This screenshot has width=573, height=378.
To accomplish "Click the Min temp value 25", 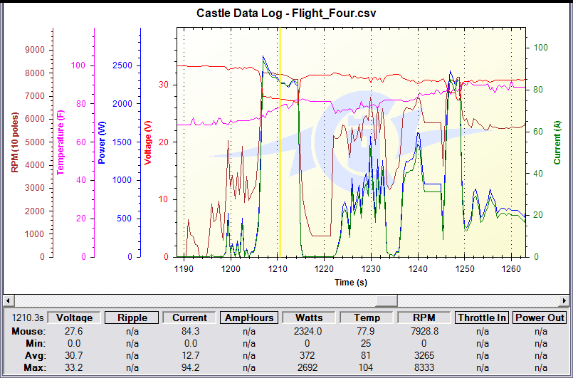I will (x=365, y=343).
